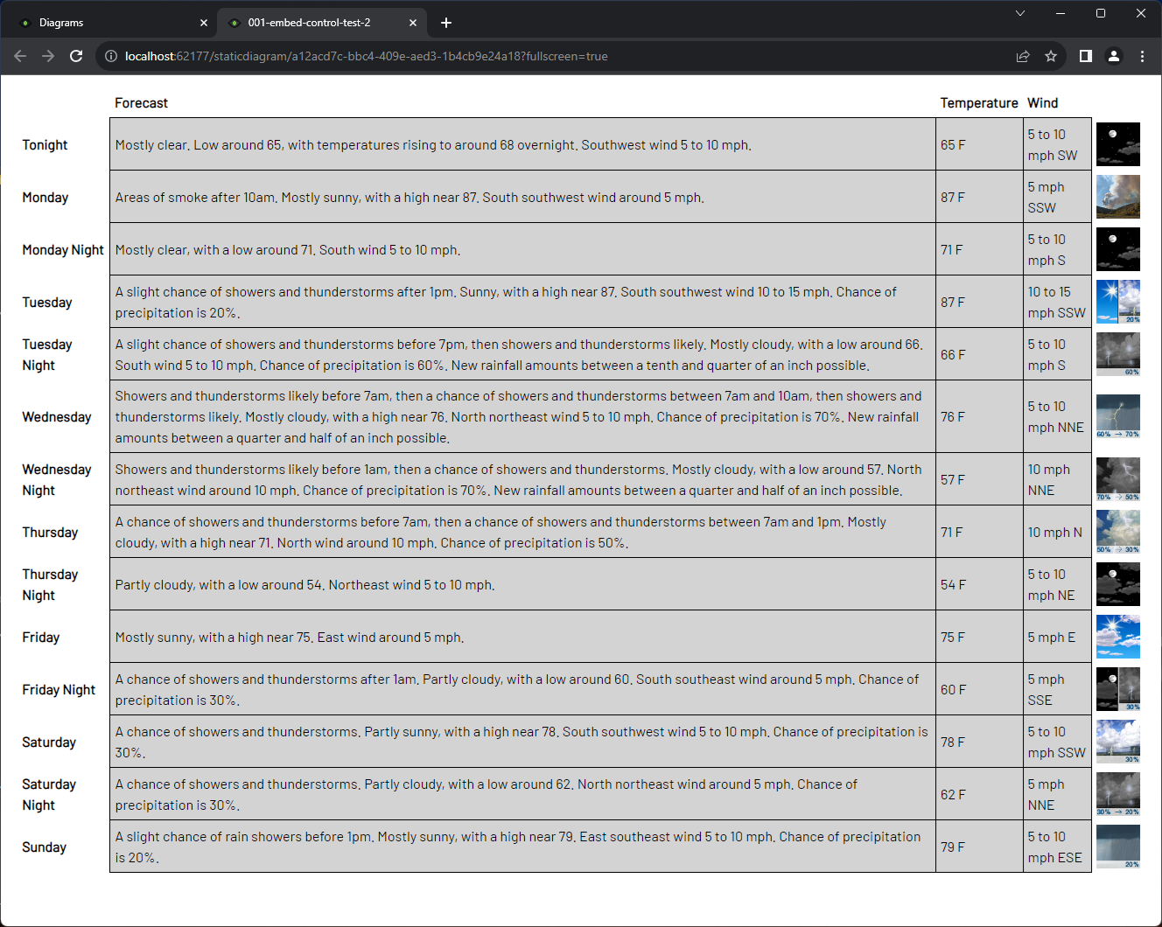The height and width of the screenshot is (927, 1162).
Task: Click the new tab plus button
Action: click(446, 22)
